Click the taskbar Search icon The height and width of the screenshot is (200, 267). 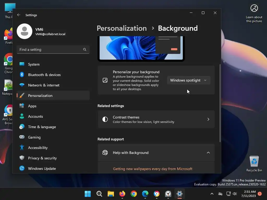99,194
